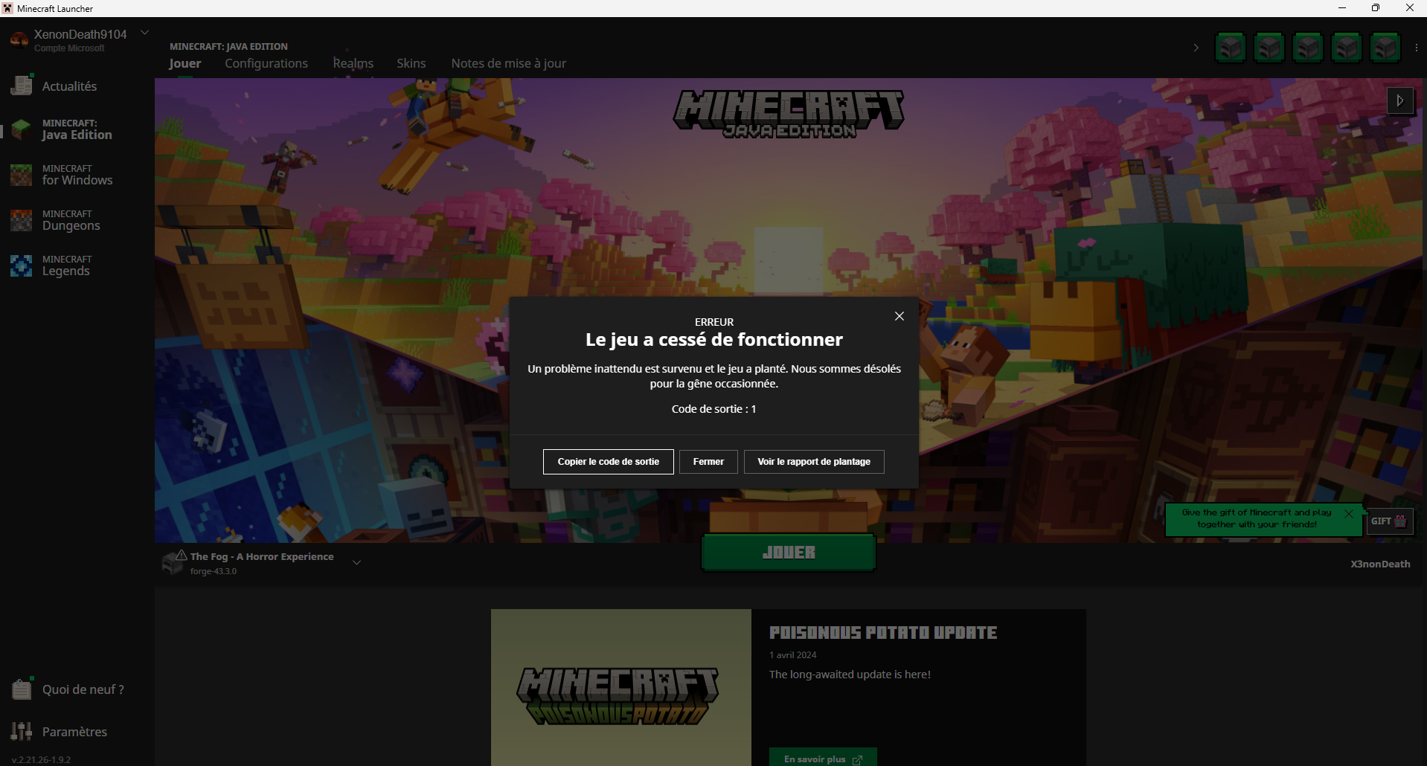Open the three-dot menu at top right
The width and height of the screenshot is (1427, 766).
point(1417,48)
